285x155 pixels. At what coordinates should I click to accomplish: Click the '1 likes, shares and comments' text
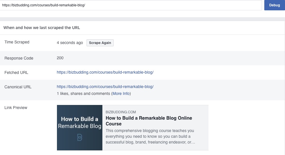83,93
